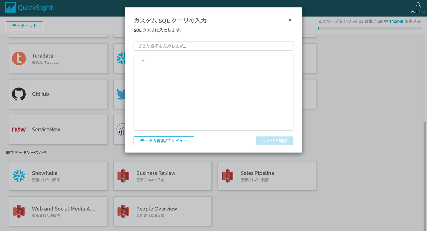This screenshot has height=231, width=427.
Task: Open the Sales Pipeline data source
Action: pyautogui.click(x=267, y=176)
